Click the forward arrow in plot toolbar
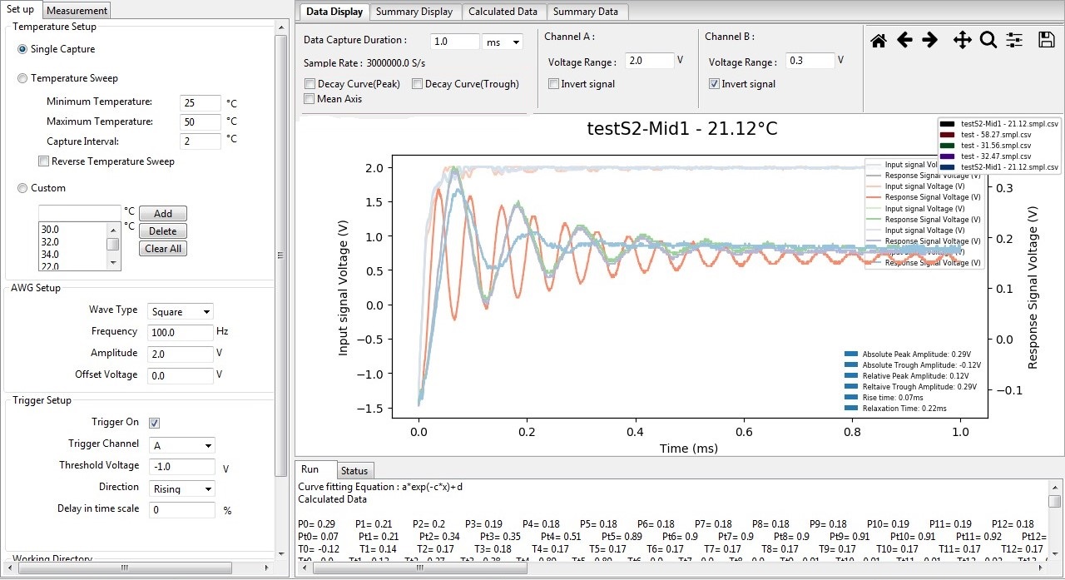The height and width of the screenshot is (580, 1065). tap(929, 41)
